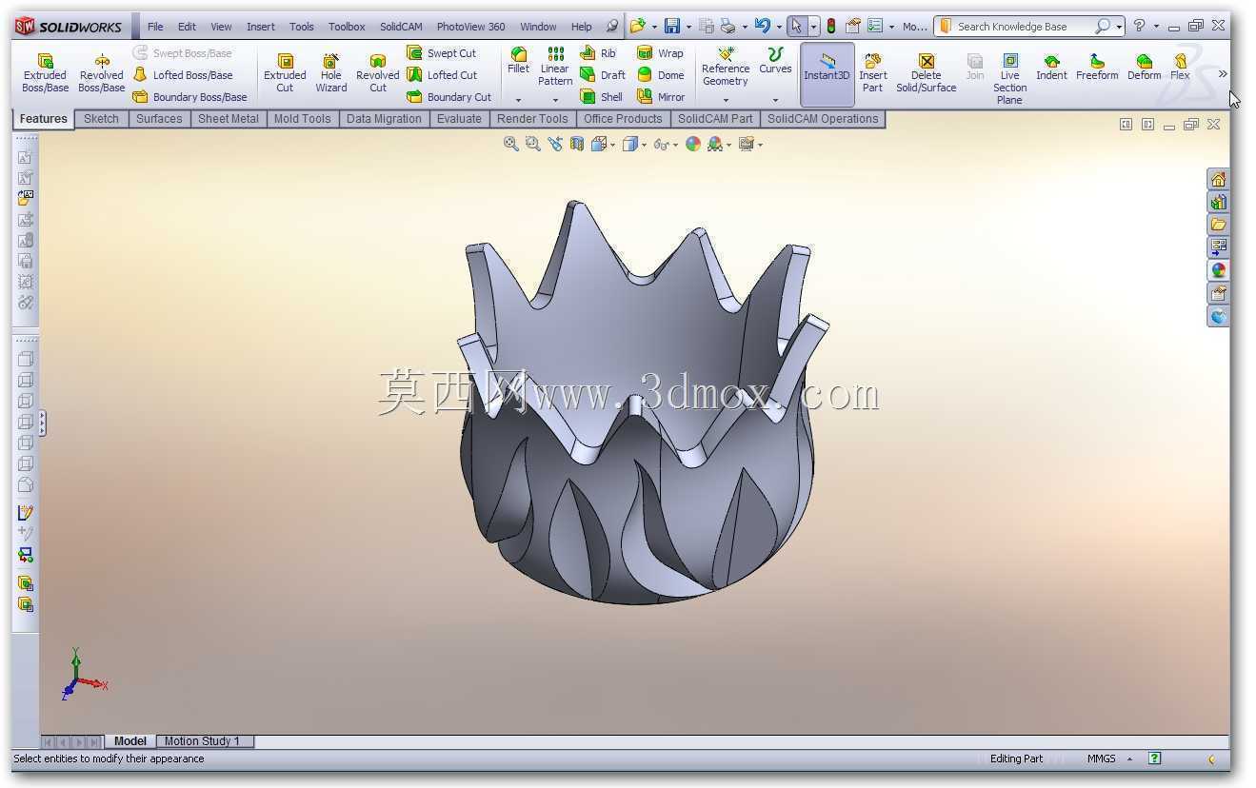Open the Linear Pattern dropdown arrow
Viewport: 1256px width, 788px height.
(555, 99)
